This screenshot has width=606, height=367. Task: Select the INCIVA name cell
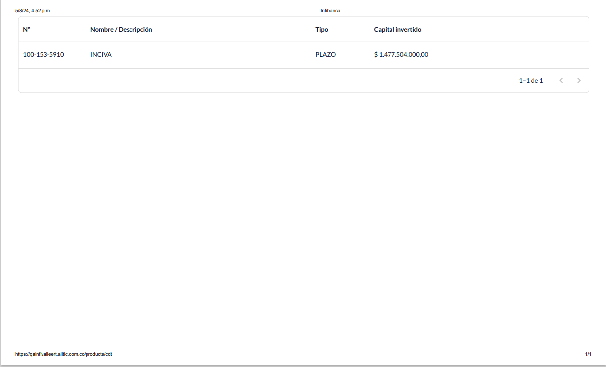click(101, 55)
